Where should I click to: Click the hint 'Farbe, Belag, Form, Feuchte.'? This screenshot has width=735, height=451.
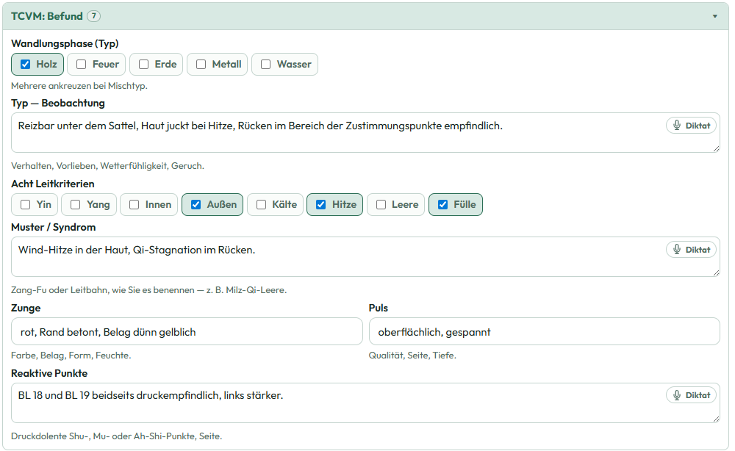[71, 356]
